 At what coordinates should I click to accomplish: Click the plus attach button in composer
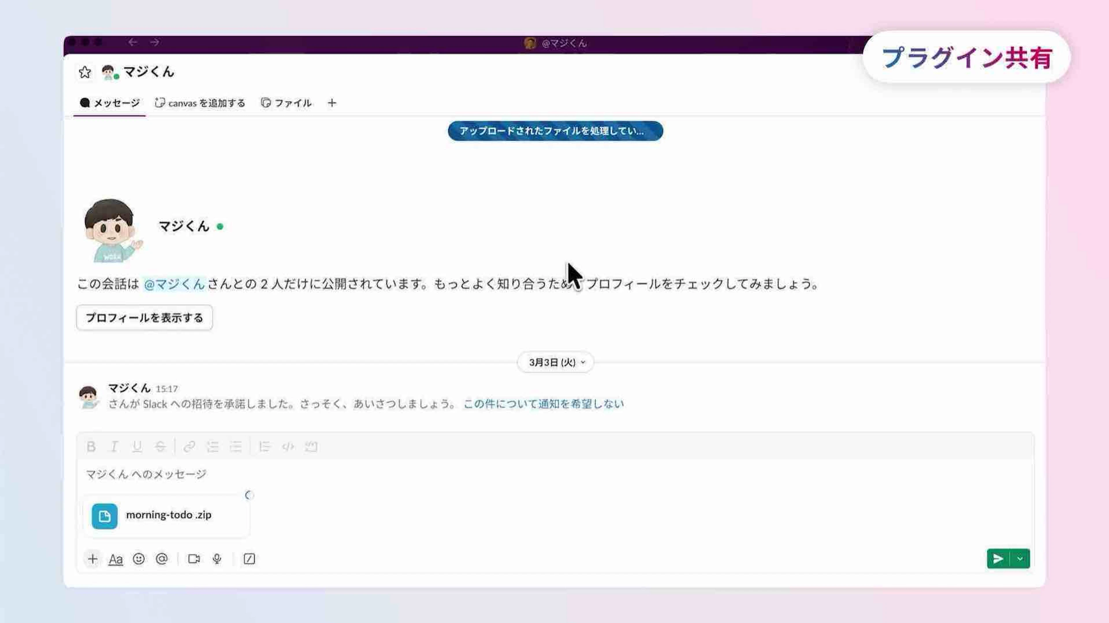pos(92,559)
